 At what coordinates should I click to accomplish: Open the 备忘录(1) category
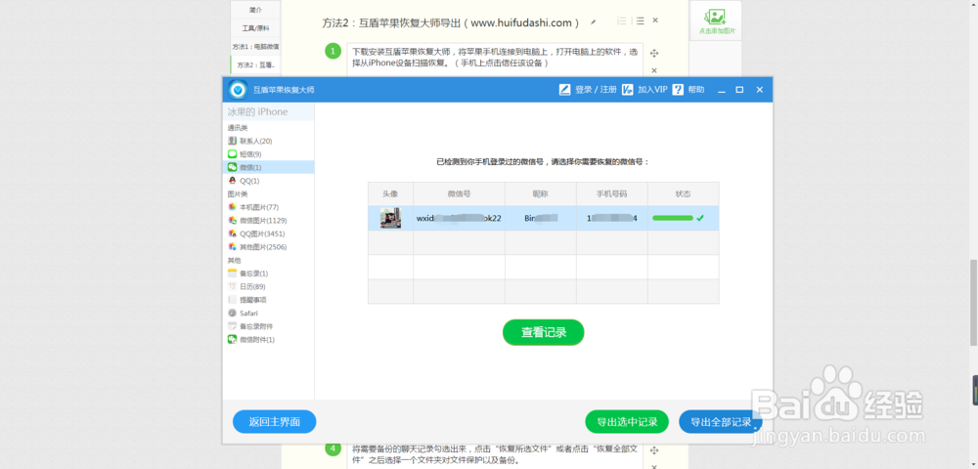tap(269, 274)
